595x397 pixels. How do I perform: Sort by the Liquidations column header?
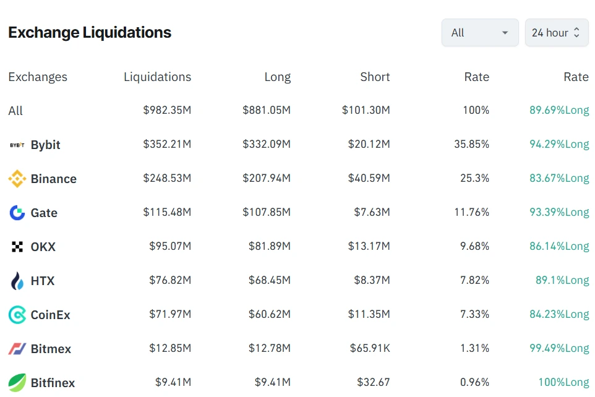pos(157,77)
